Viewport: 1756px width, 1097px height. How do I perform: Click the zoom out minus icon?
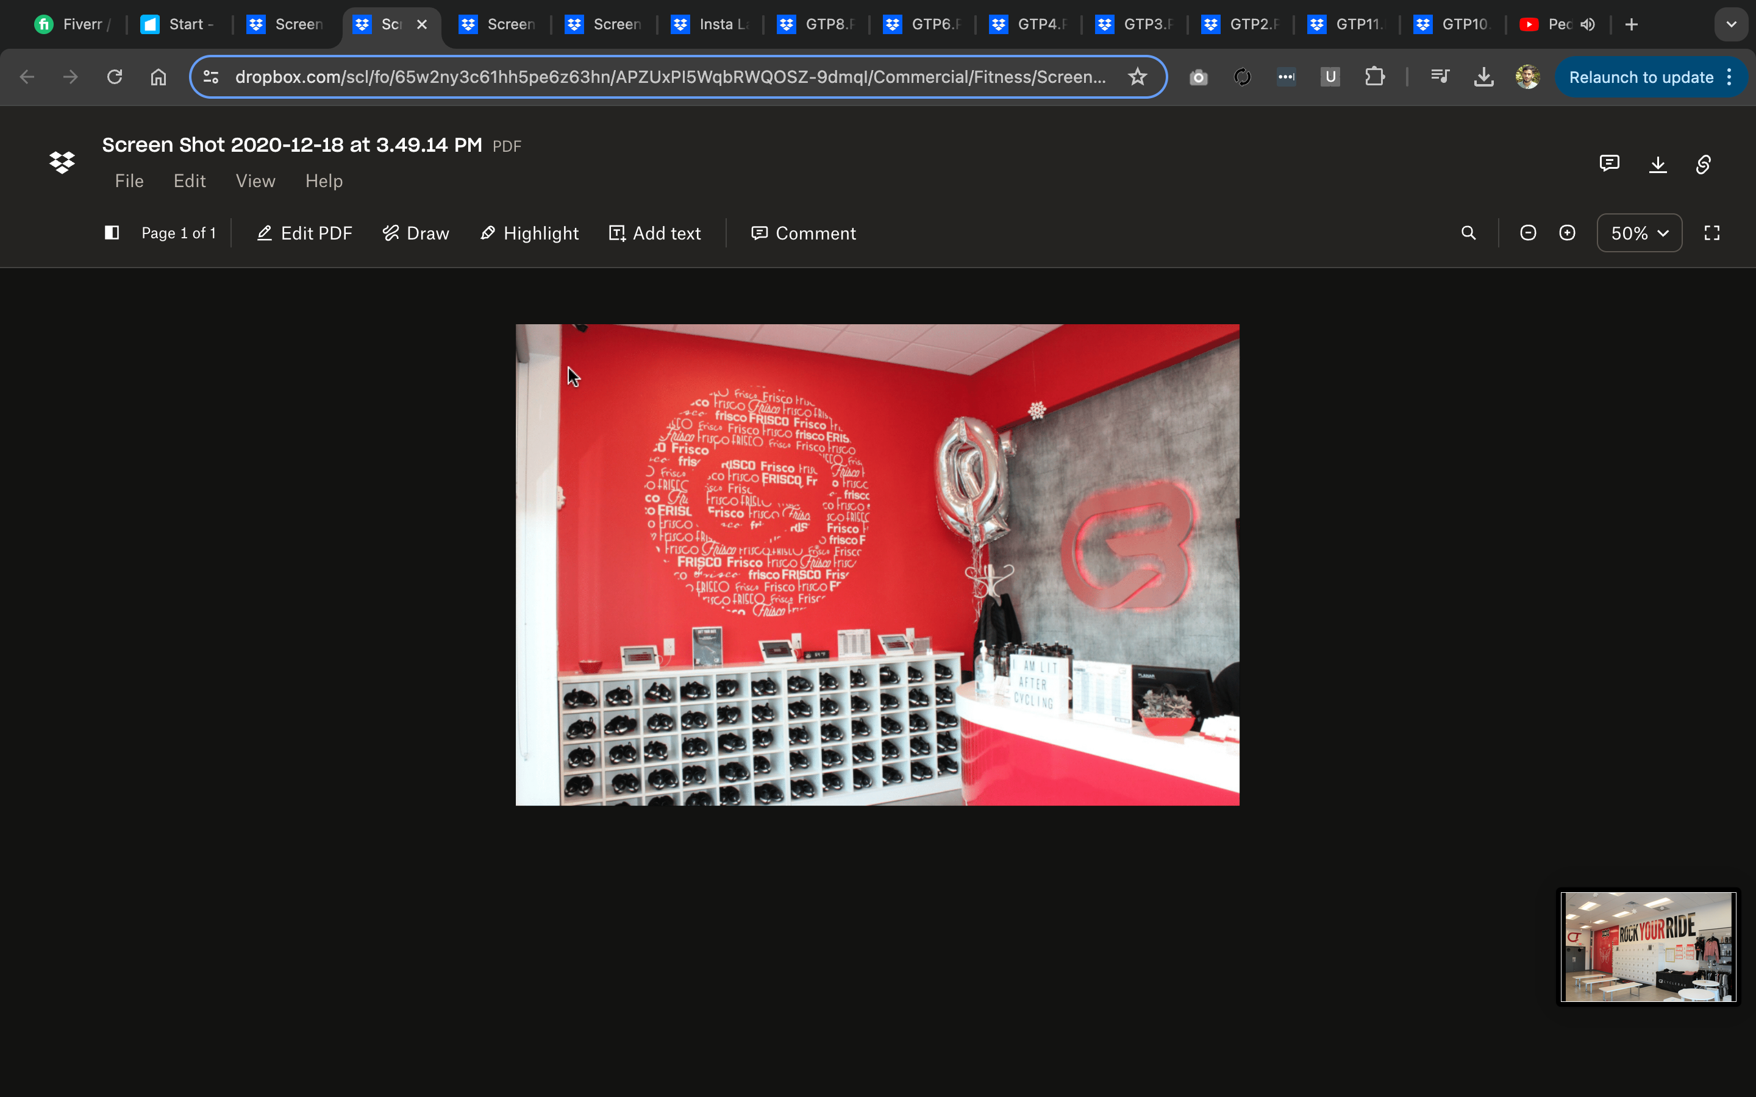[x=1527, y=233]
